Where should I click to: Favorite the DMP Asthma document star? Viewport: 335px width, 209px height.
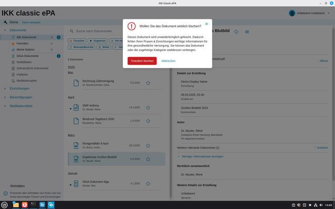pos(148,108)
